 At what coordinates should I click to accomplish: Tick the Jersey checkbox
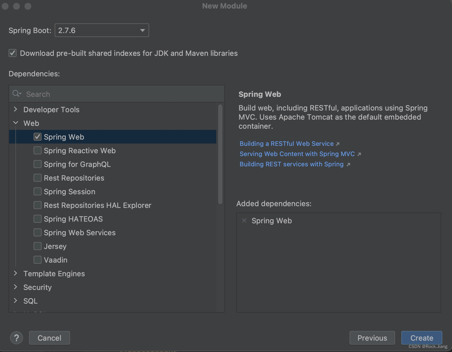click(38, 246)
